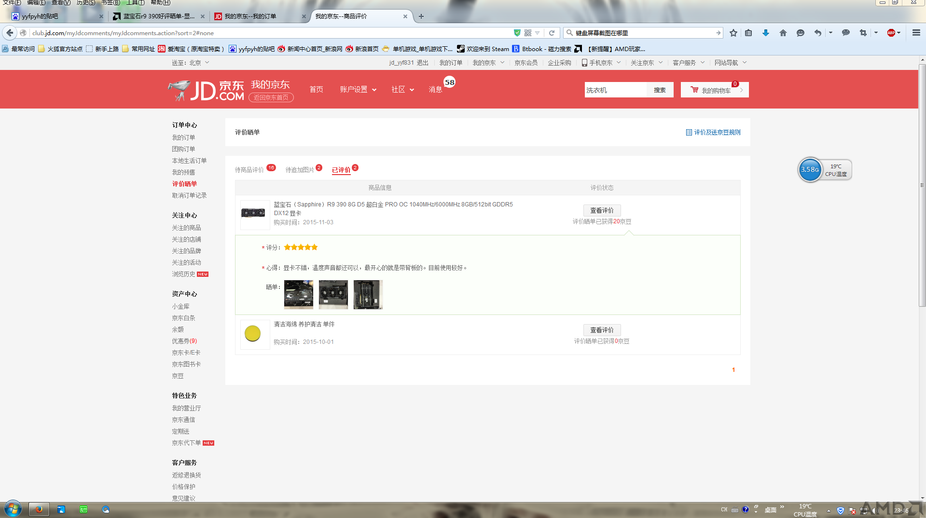Switch to the 我的京东--我的订单 tab
Screen dimensions: 926x518
[260, 16]
